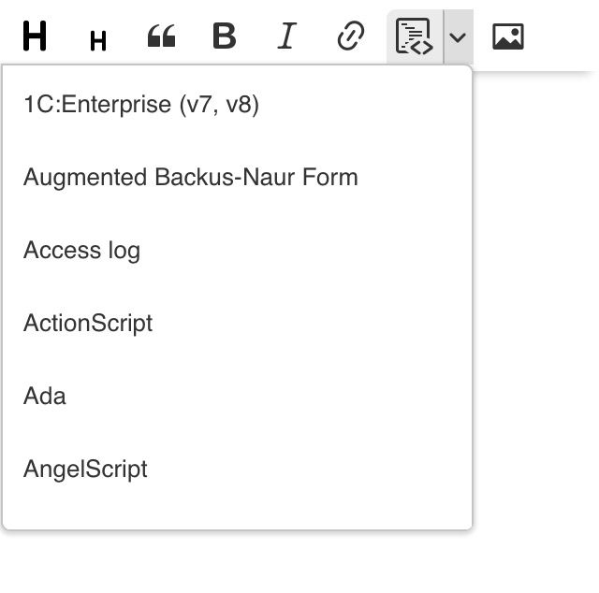Image resolution: width=599 pixels, height=593 pixels.
Task: Insert a hyperlink using the link icon
Action: point(350,36)
